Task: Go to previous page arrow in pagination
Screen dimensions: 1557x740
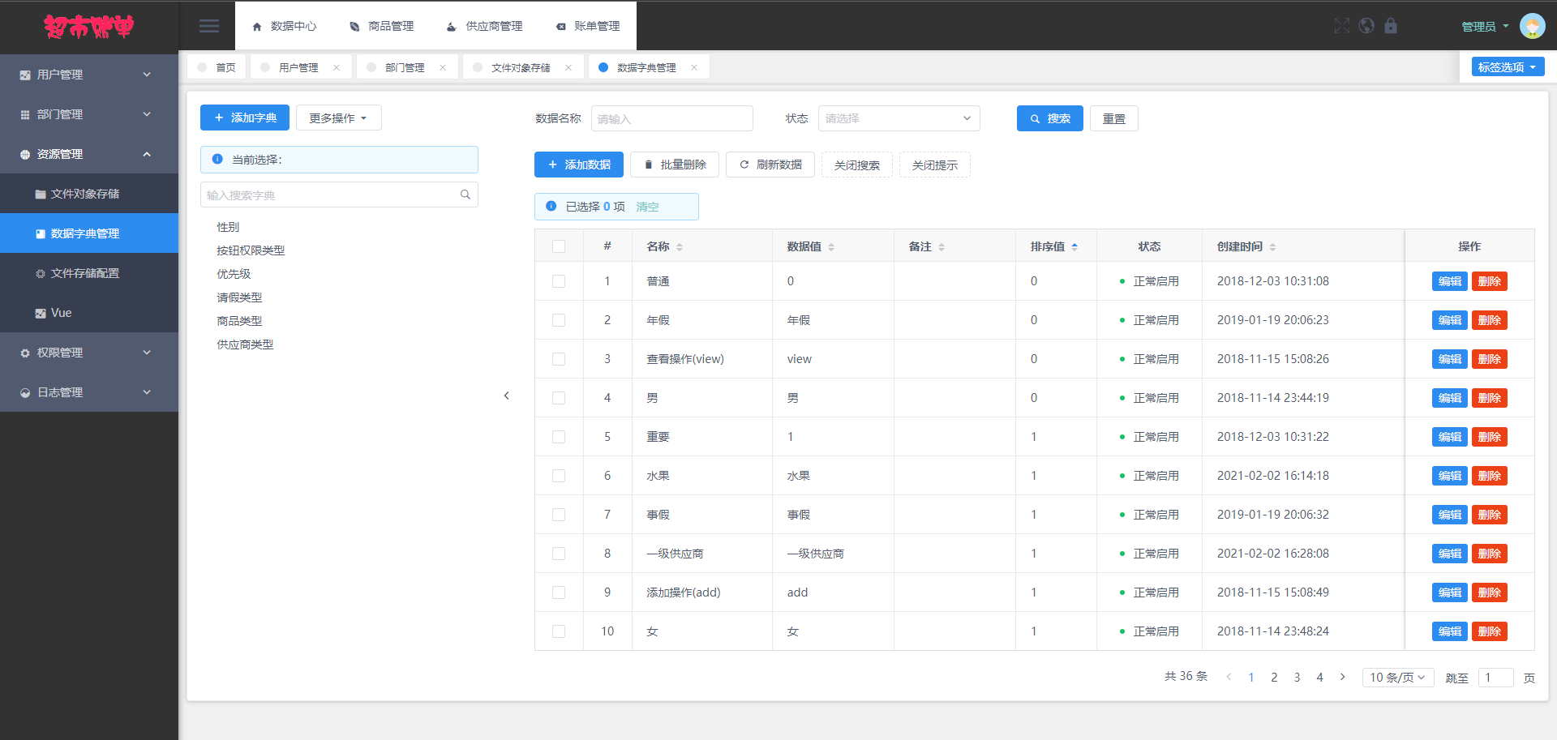Action: [x=1229, y=677]
